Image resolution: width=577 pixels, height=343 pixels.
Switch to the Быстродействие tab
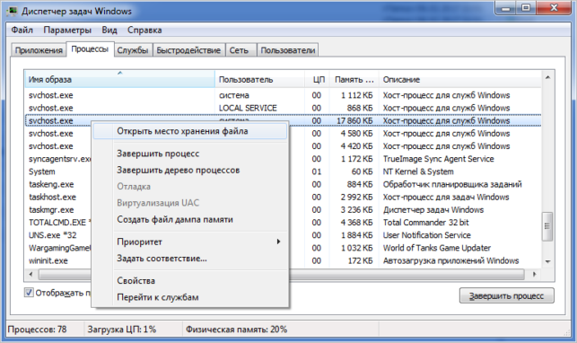188,50
